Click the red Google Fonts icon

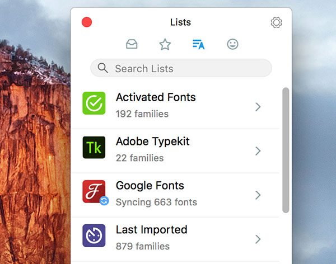coord(94,191)
